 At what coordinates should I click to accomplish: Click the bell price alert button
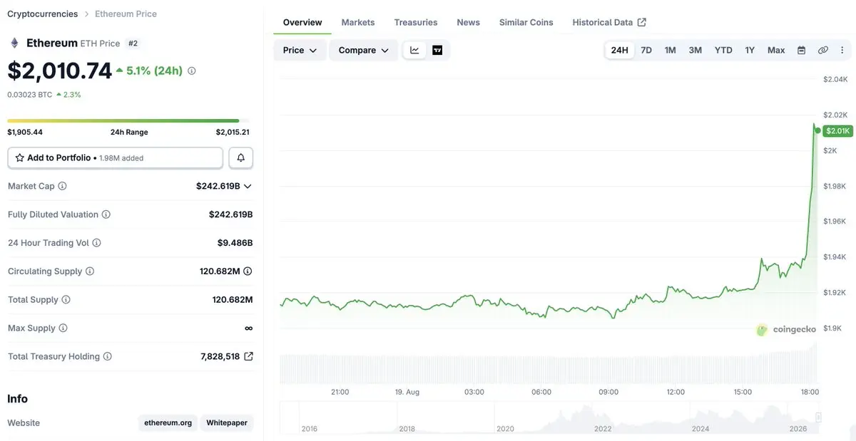[x=241, y=157]
